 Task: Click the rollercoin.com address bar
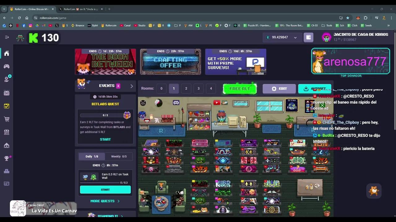pos(53,18)
